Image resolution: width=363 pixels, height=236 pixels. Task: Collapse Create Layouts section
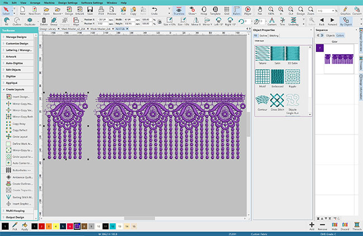(x=18, y=89)
